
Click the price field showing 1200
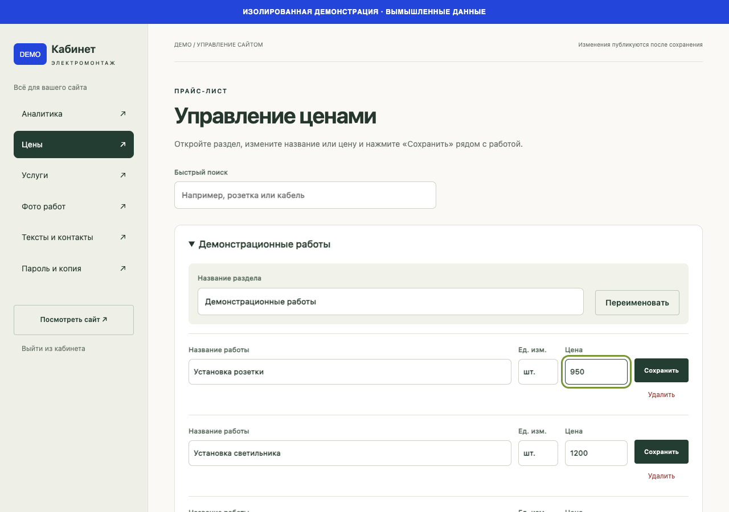596,453
